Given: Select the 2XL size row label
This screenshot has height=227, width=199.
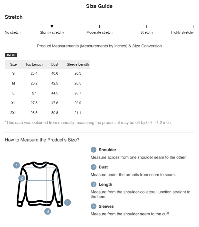Looking at the screenshot, I should click(13, 113).
